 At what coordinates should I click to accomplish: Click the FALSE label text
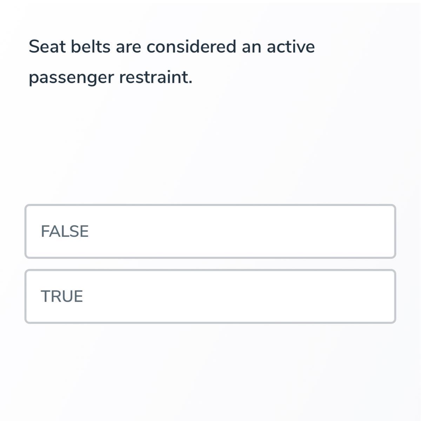[65, 232]
